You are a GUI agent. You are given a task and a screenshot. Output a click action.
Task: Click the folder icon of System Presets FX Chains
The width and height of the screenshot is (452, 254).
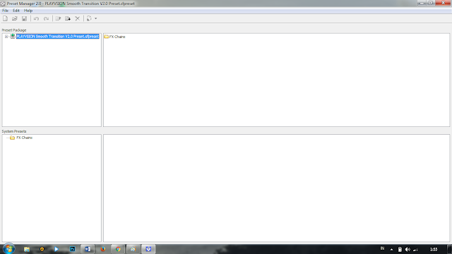pos(13,138)
